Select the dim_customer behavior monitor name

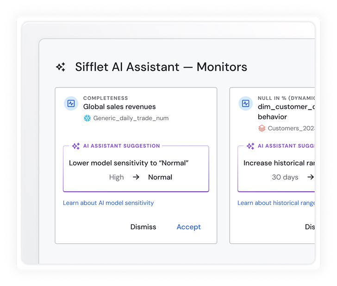286,112
